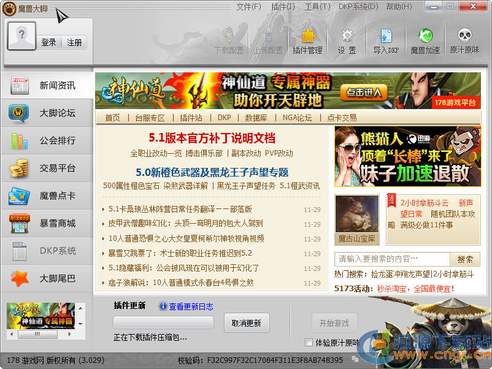
Task: Switch to DKP nav tab
Action: tap(225, 118)
